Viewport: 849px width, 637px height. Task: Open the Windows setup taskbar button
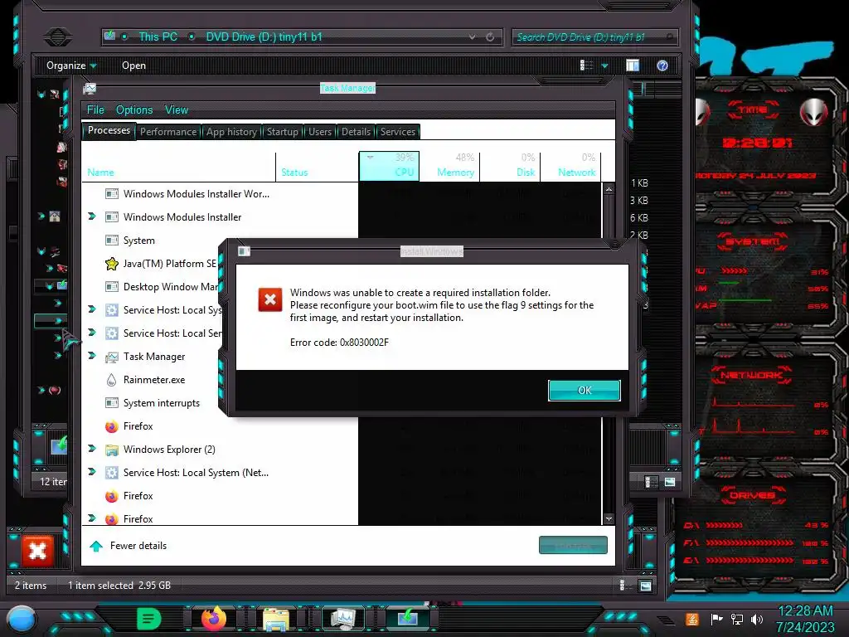pyautogui.click(x=408, y=618)
